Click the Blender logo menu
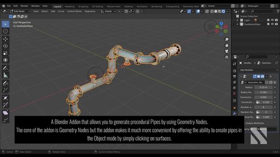Screen dimensions: 280x157 pos(3,6)
